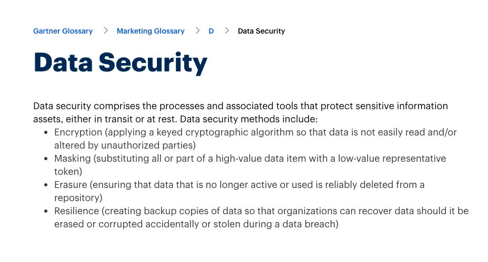Click the Data Security breadcrumb item
488x262 pixels.
(261, 31)
